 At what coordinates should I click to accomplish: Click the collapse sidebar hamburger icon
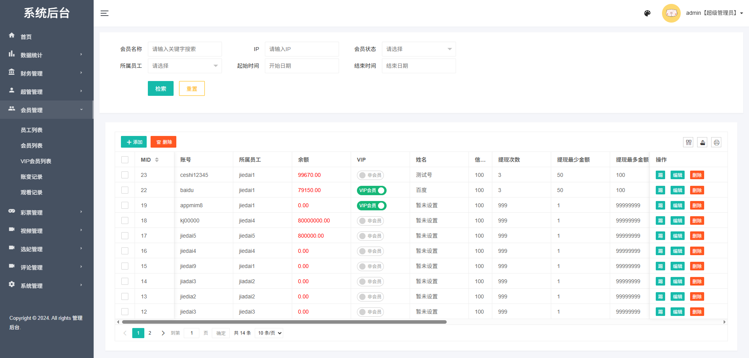coord(105,13)
